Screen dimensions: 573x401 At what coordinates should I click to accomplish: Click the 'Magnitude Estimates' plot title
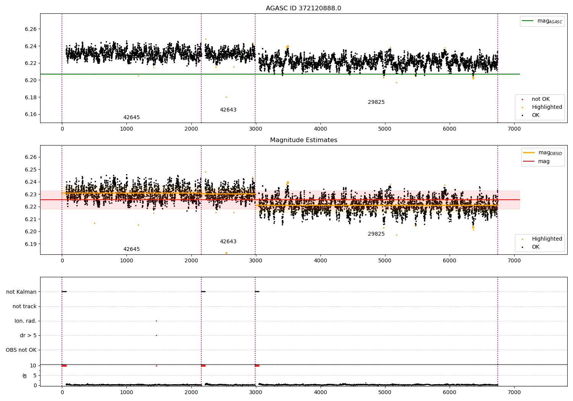(303, 140)
